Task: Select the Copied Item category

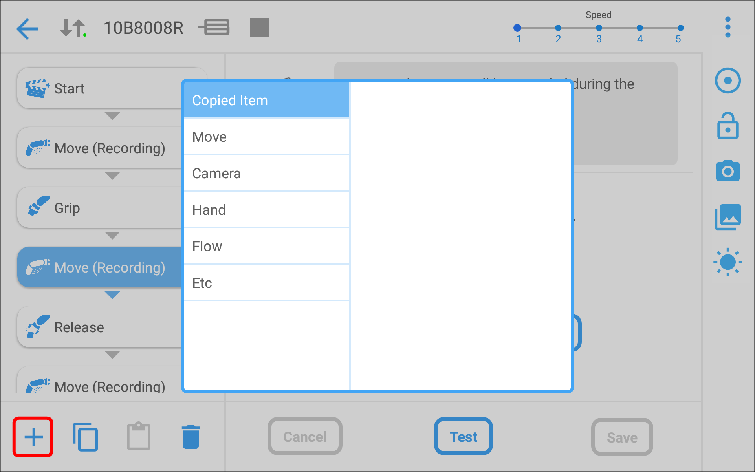Action: click(266, 101)
